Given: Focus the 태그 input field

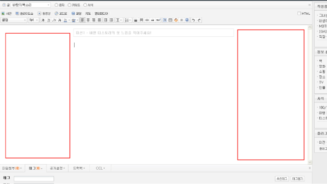Looking at the screenshot, I should click(x=34, y=178).
